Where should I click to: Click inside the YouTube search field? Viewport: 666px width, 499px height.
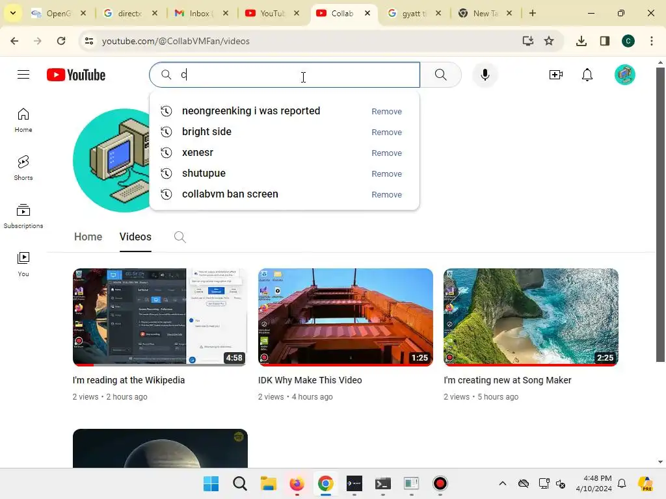(285, 75)
